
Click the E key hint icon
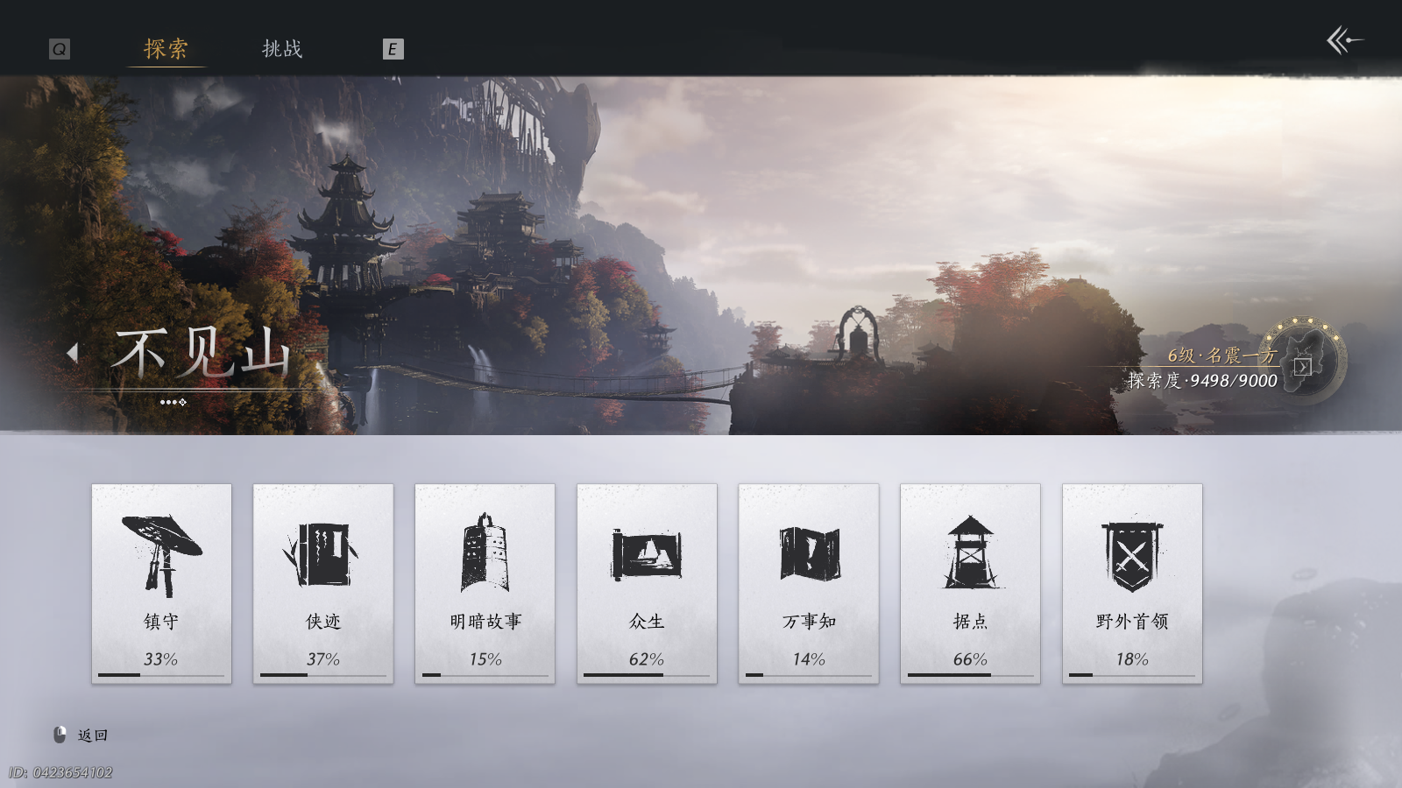pyautogui.click(x=392, y=48)
